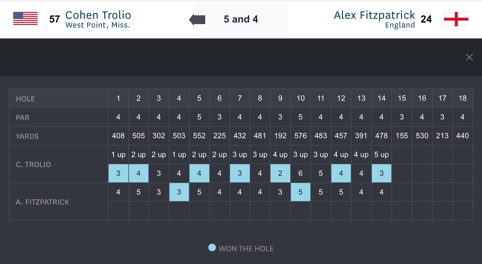Click the 5 up status on hole 14

click(382, 155)
